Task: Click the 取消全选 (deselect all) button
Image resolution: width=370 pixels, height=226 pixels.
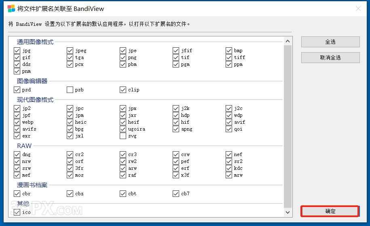Action: tap(330, 57)
